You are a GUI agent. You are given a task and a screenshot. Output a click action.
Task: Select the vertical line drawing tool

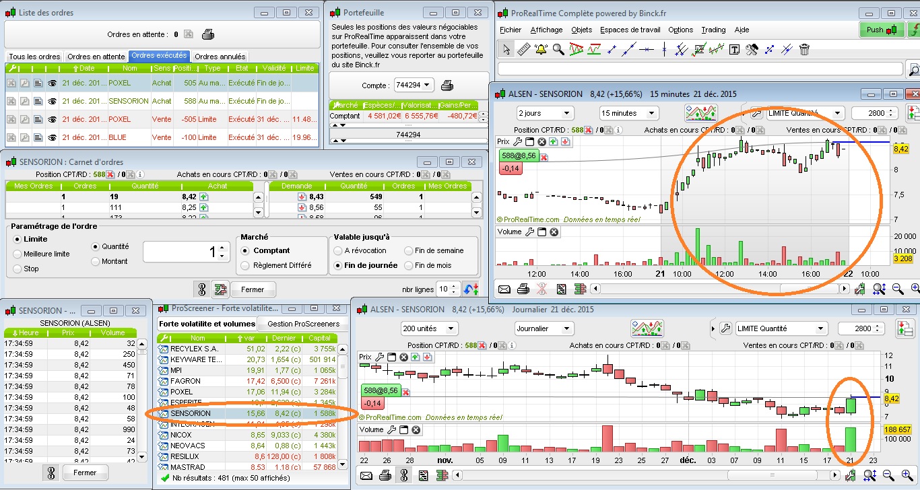[664, 49]
